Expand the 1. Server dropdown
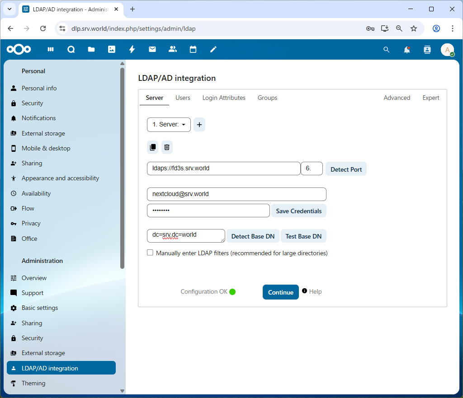This screenshot has width=463, height=398. 169,125
